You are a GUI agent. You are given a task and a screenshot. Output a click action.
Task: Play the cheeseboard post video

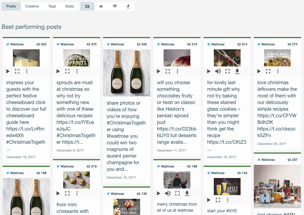[x=8, y=71]
